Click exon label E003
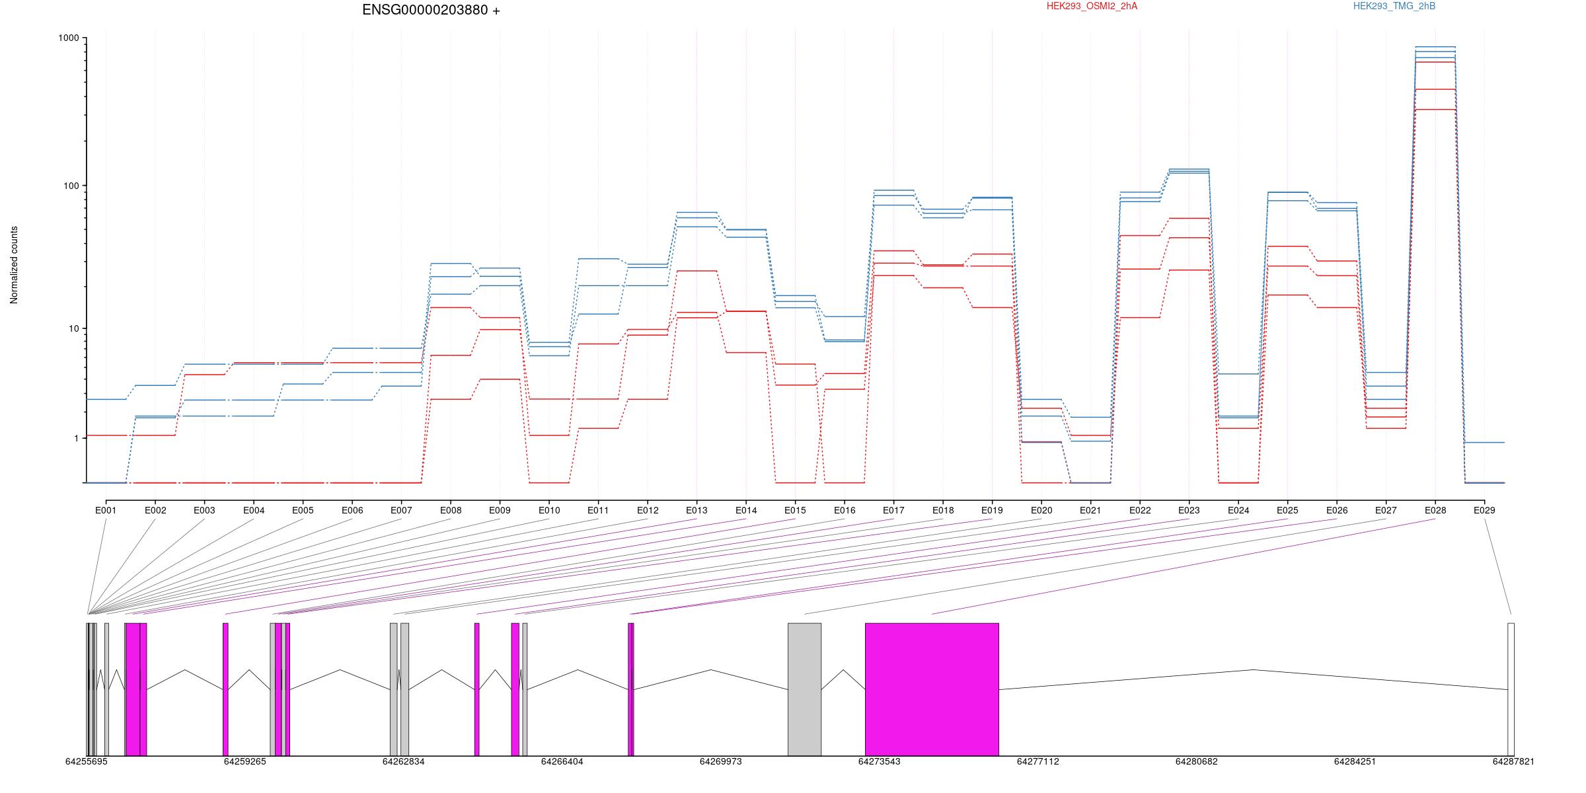The height and width of the screenshot is (793, 1586). point(204,510)
